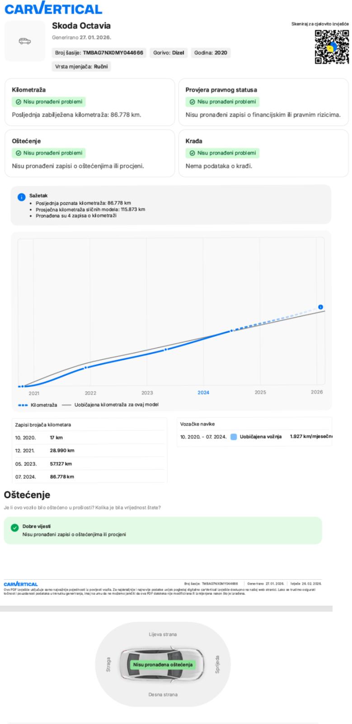Click the Kilometraža legend entry

click(x=38, y=405)
